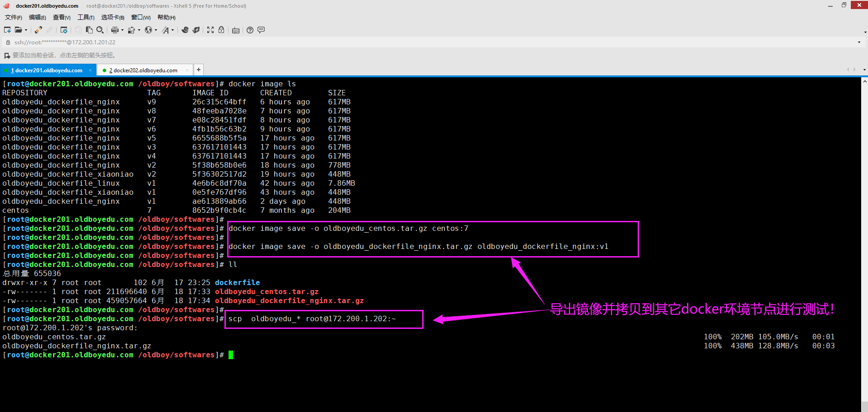Click the Reconnect plug icon
Screen dimensions: 868x412
38,30
